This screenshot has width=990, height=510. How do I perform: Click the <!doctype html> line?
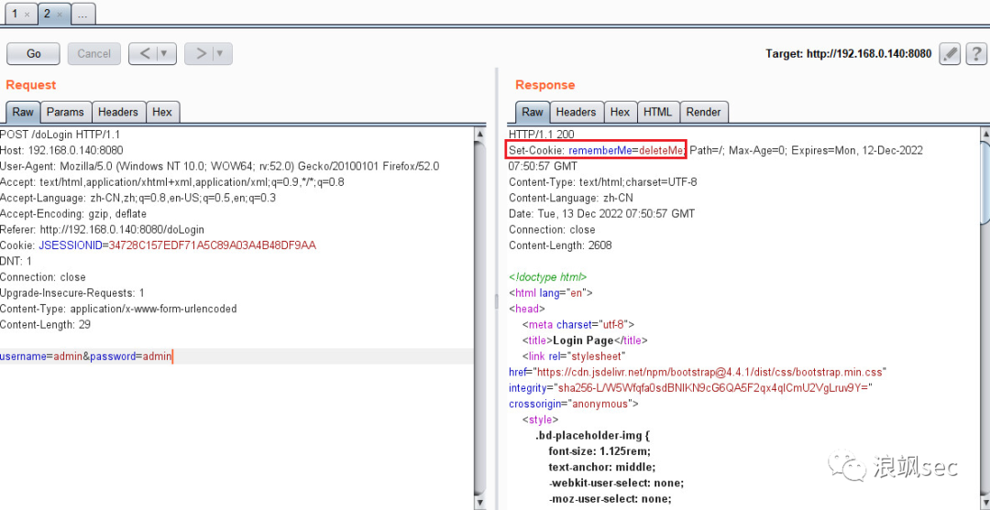pos(548,277)
